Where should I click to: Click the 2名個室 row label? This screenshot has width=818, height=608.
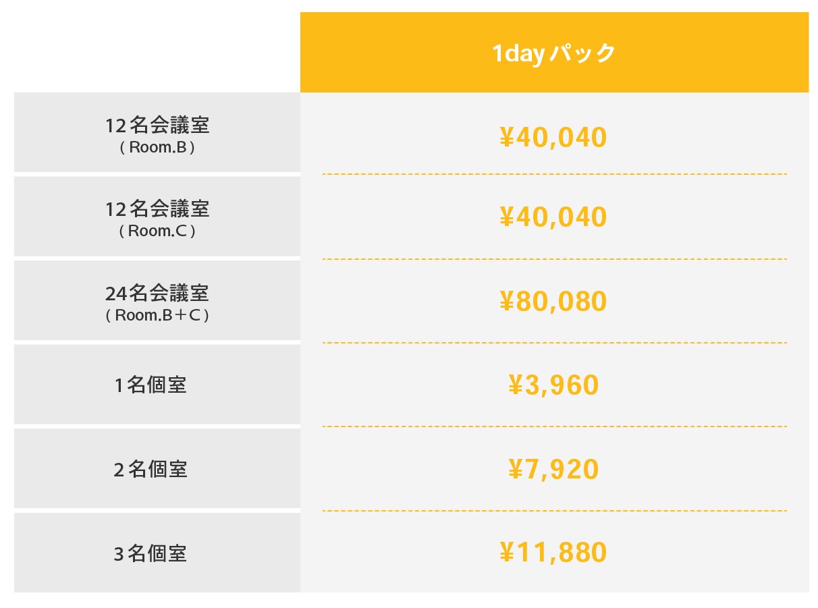tap(151, 469)
